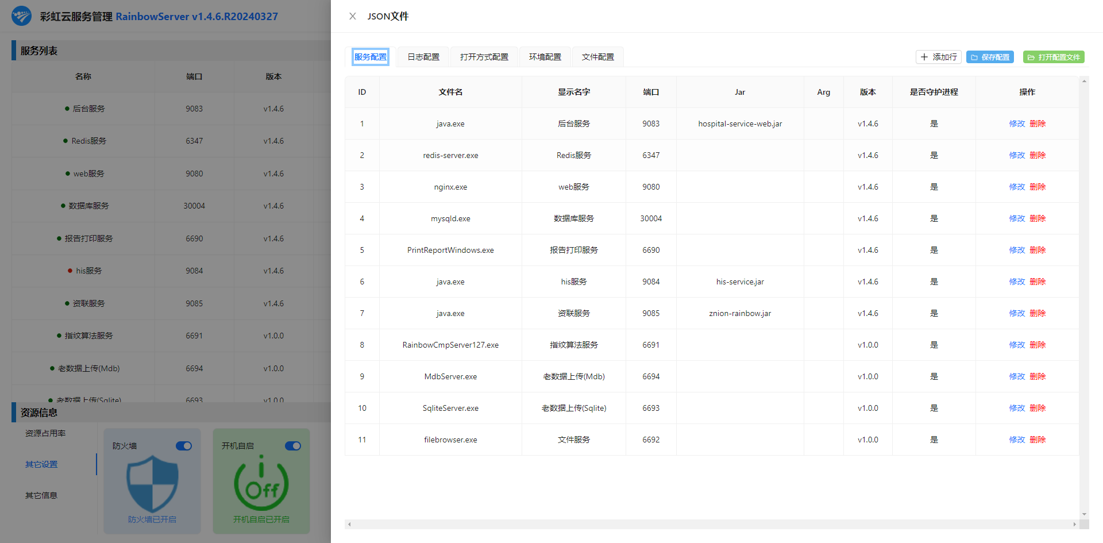Click 报告打印服务 in the service list
This screenshot has width=1103, height=543.
tap(88, 238)
